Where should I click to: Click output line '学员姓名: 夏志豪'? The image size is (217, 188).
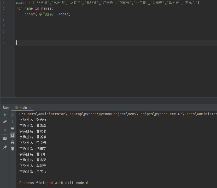pos(33,160)
